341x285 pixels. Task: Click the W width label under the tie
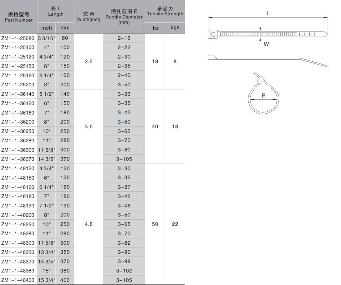[x=266, y=44]
